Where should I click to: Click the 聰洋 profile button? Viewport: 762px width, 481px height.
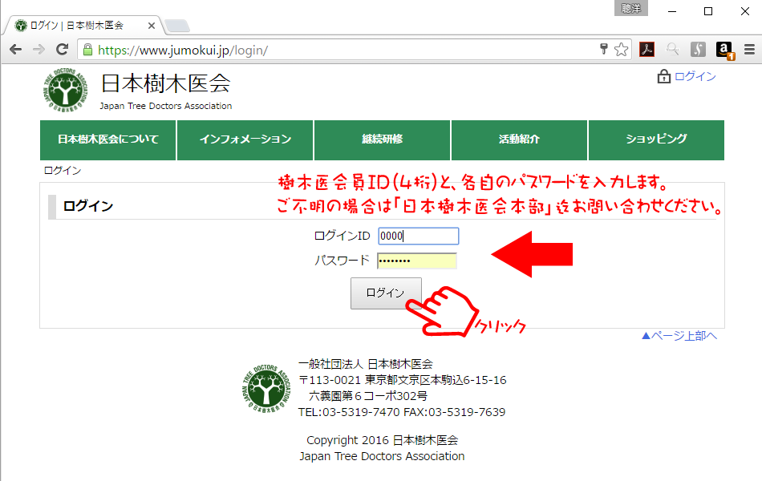pyautogui.click(x=630, y=8)
